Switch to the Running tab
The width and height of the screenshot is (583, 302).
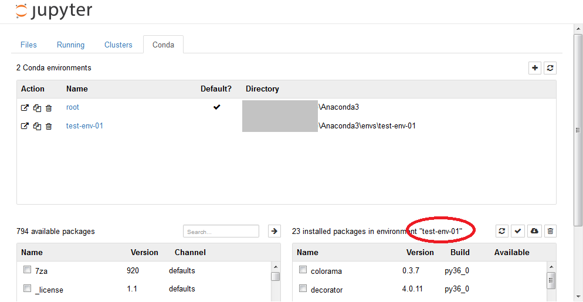[70, 45]
